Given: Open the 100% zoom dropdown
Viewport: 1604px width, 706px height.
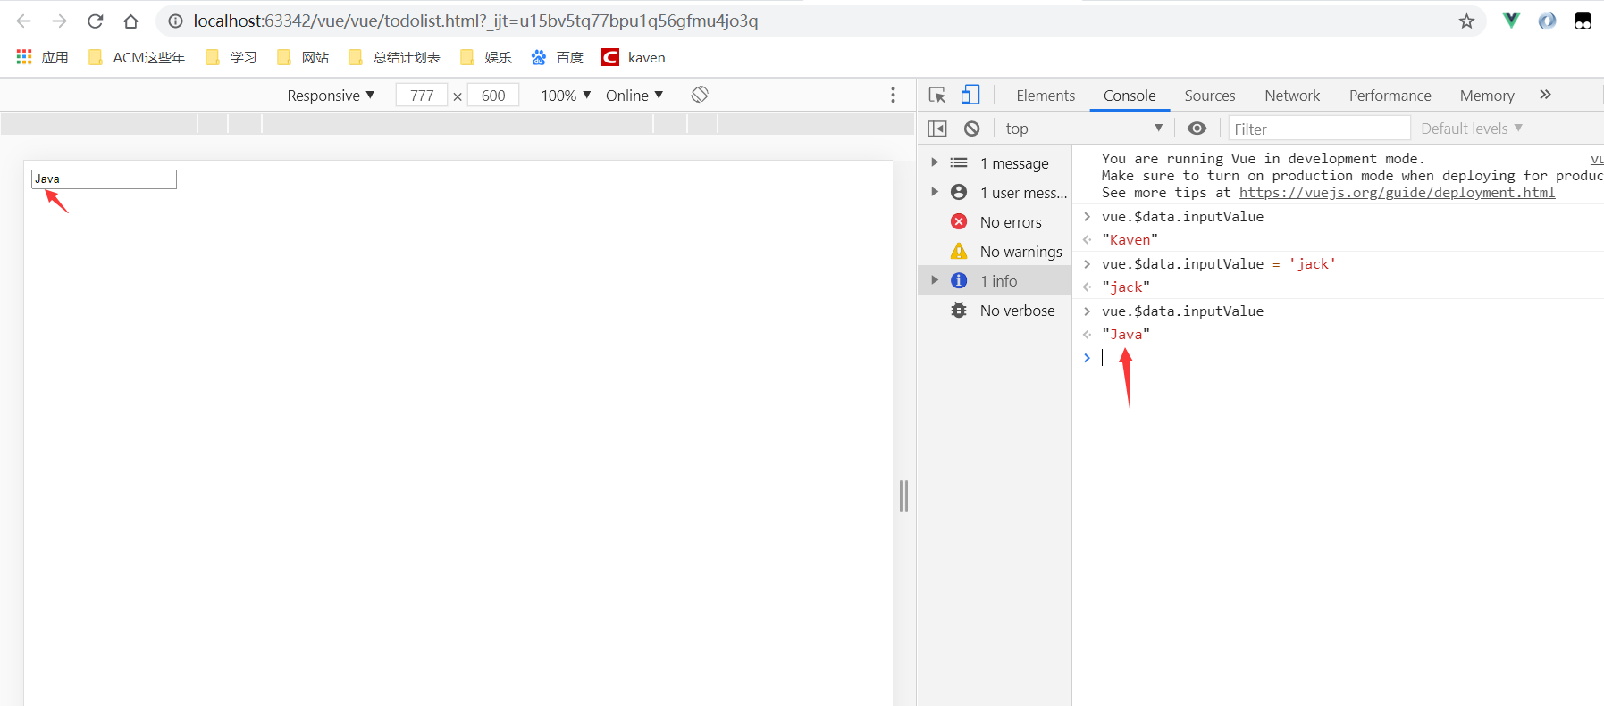Looking at the screenshot, I should [566, 96].
